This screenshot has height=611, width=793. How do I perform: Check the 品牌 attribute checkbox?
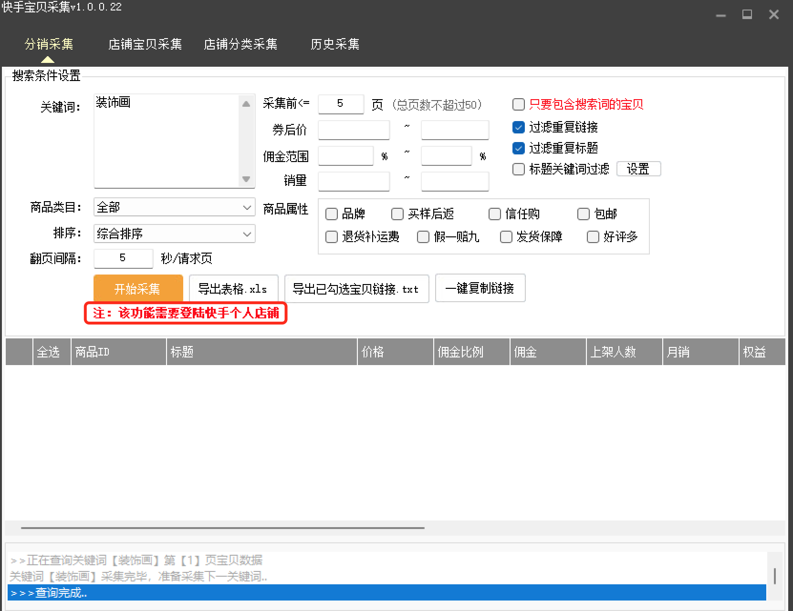pyautogui.click(x=331, y=214)
